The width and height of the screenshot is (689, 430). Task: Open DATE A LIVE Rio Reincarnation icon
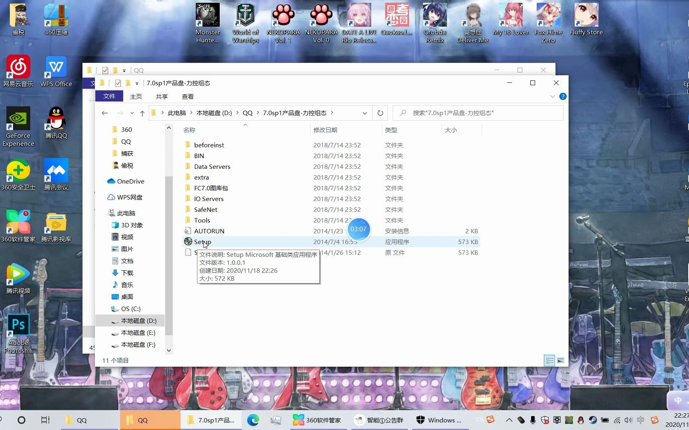(359, 23)
